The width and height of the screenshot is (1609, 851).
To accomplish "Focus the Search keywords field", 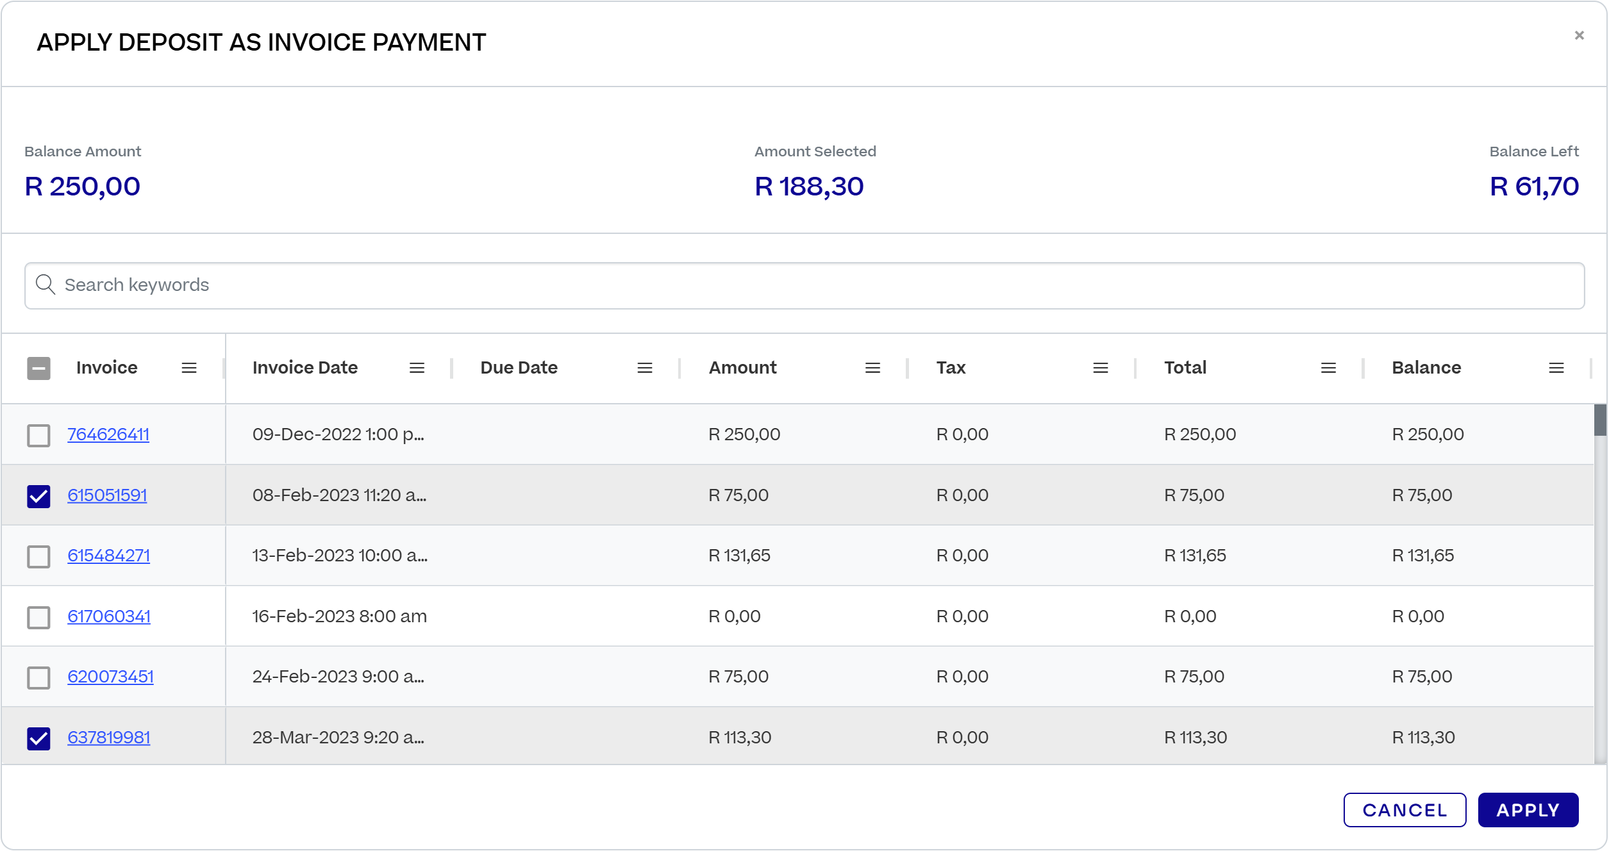I will click(804, 286).
